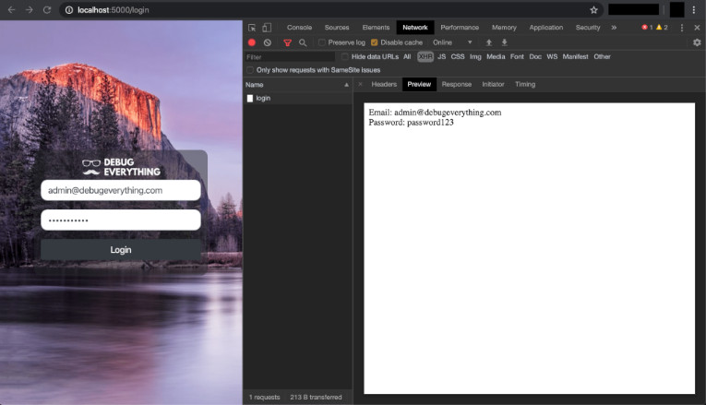The height and width of the screenshot is (405, 706).
Task: Open network search magnifier icon
Action: pos(303,42)
